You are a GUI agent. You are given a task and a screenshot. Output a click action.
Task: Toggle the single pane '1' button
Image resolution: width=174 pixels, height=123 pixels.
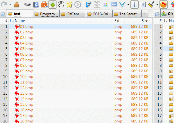point(143,4)
